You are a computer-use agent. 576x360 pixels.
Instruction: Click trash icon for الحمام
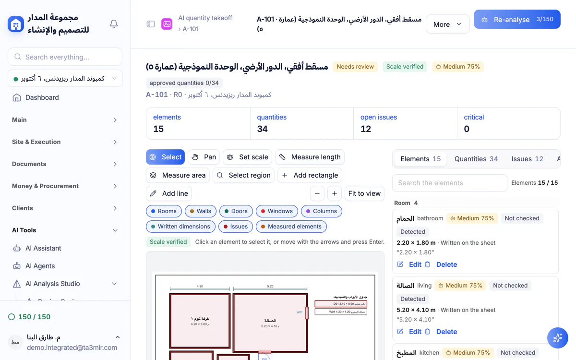point(427,264)
